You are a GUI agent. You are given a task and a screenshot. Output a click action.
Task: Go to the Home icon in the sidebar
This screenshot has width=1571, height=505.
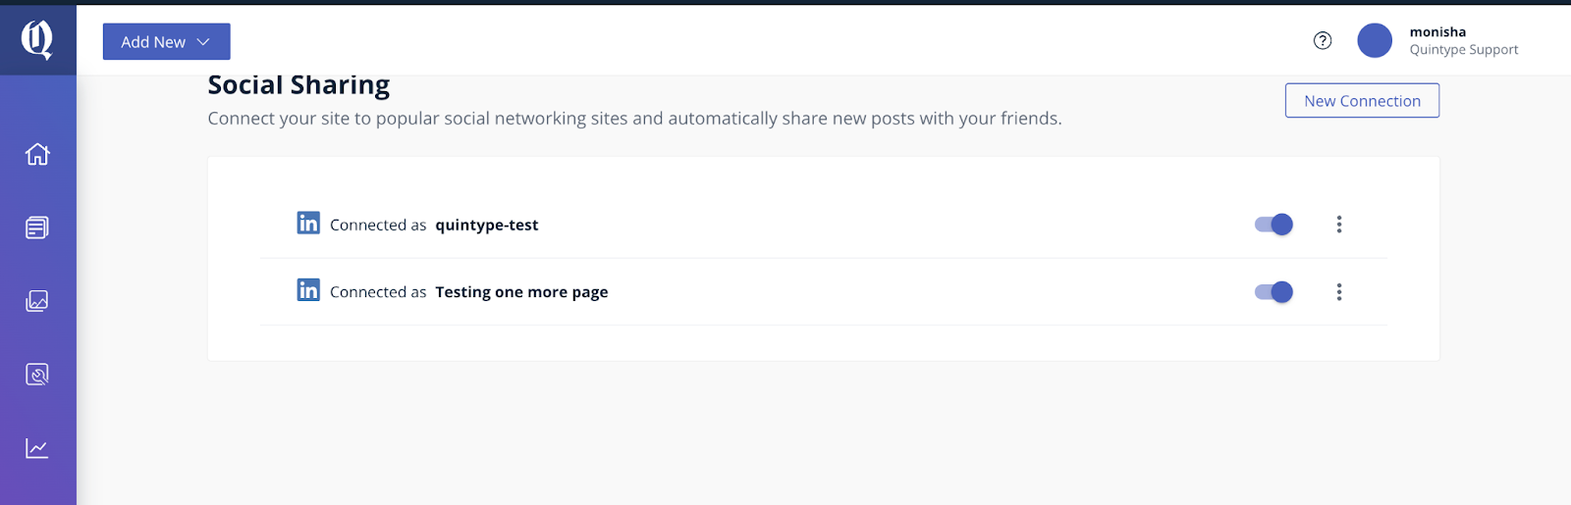37,154
